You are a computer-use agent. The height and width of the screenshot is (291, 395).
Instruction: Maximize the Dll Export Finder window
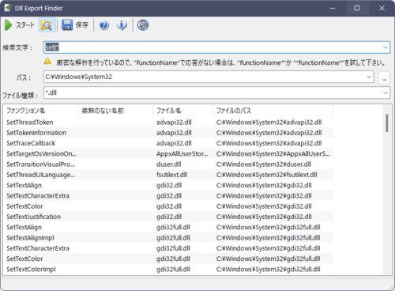click(x=357, y=8)
